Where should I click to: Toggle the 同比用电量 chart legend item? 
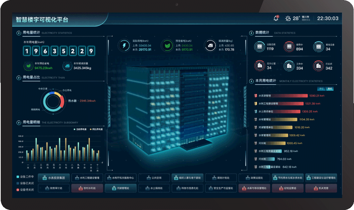click(x=96, y=129)
